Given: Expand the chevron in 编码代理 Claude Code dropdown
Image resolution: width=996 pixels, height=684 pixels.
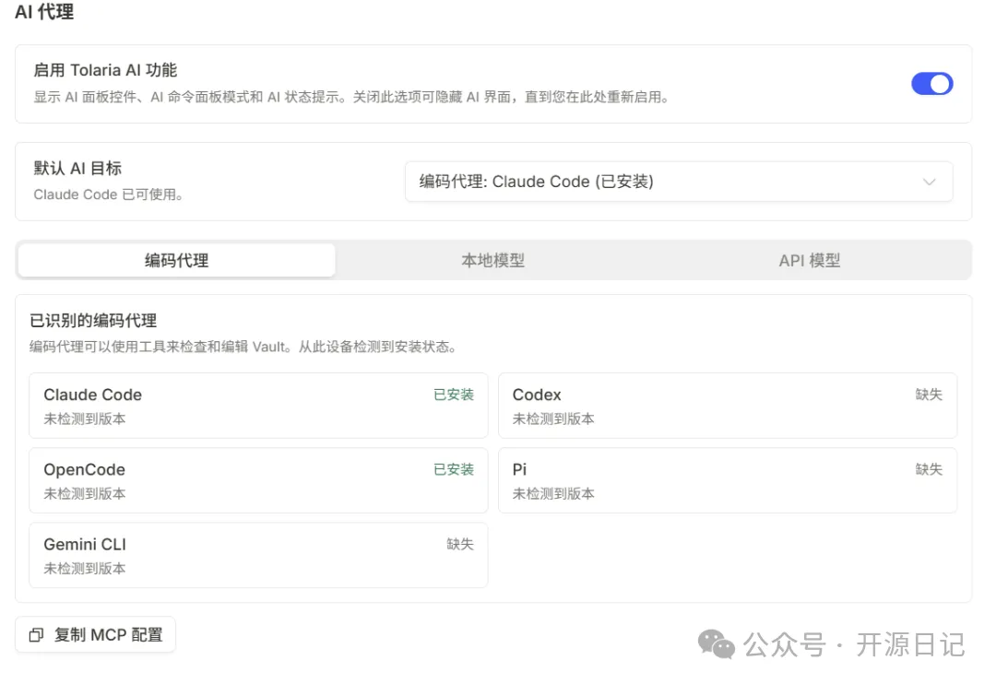Looking at the screenshot, I should pos(930,182).
